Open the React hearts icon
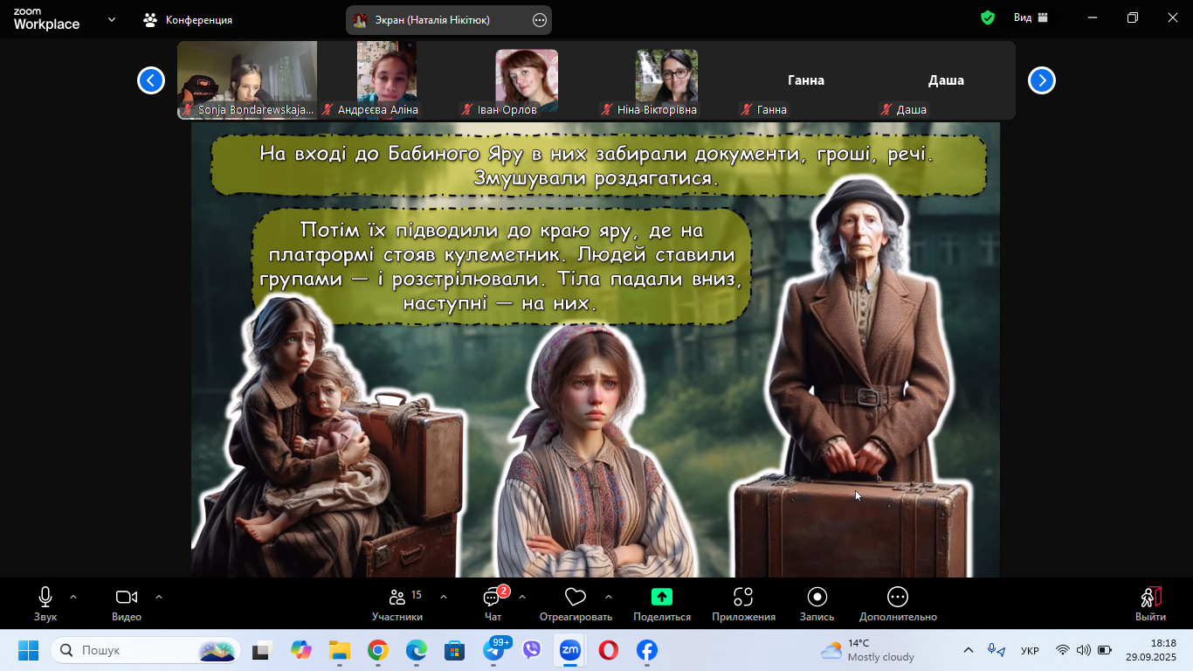The width and height of the screenshot is (1193, 671). pyautogui.click(x=576, y=598)
